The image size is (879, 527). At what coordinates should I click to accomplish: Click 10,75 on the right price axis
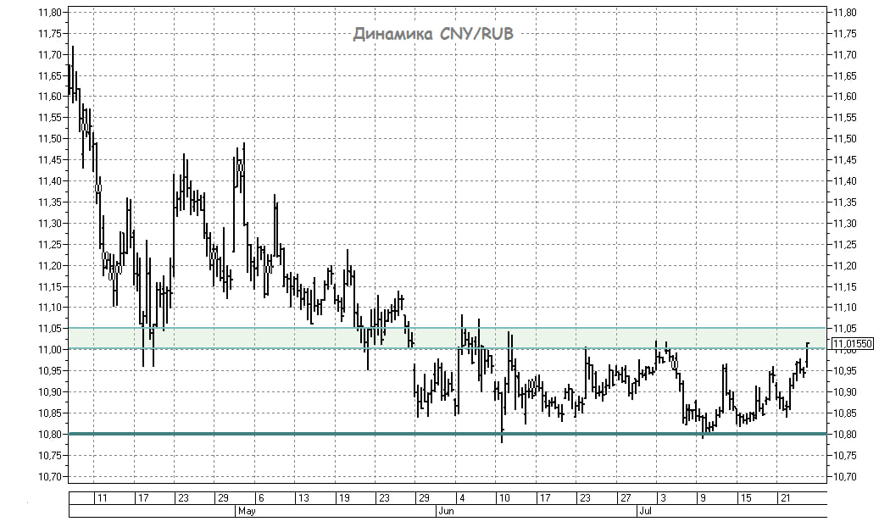845,455
